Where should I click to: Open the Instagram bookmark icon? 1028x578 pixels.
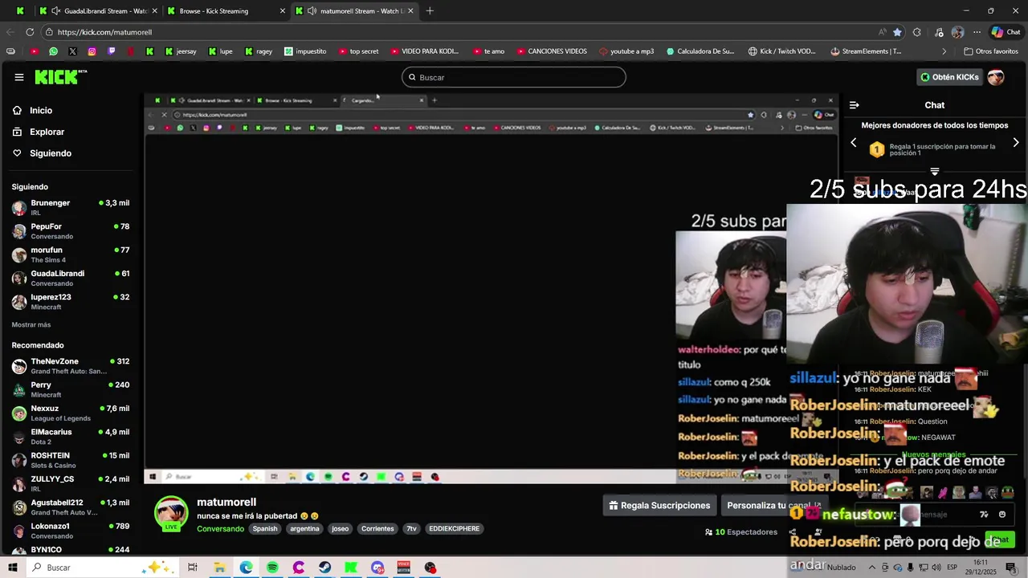pos(92,51)
